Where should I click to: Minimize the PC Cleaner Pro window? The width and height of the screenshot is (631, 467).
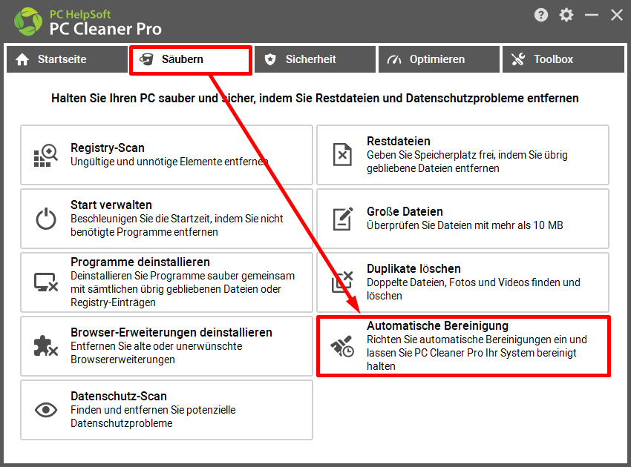(x=591, y=16)
